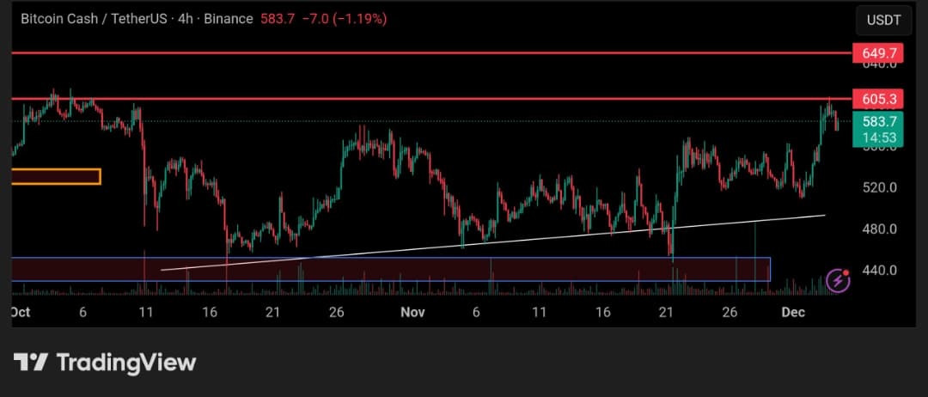Viewport: 928px width, 397px height.
Task: Click date 16 after Oct on the time axis
Action: pos(210,312)
